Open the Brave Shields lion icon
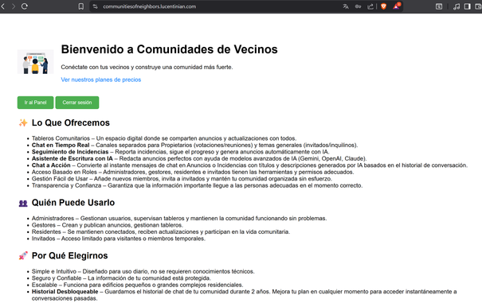482x303 pixels. 384,6
